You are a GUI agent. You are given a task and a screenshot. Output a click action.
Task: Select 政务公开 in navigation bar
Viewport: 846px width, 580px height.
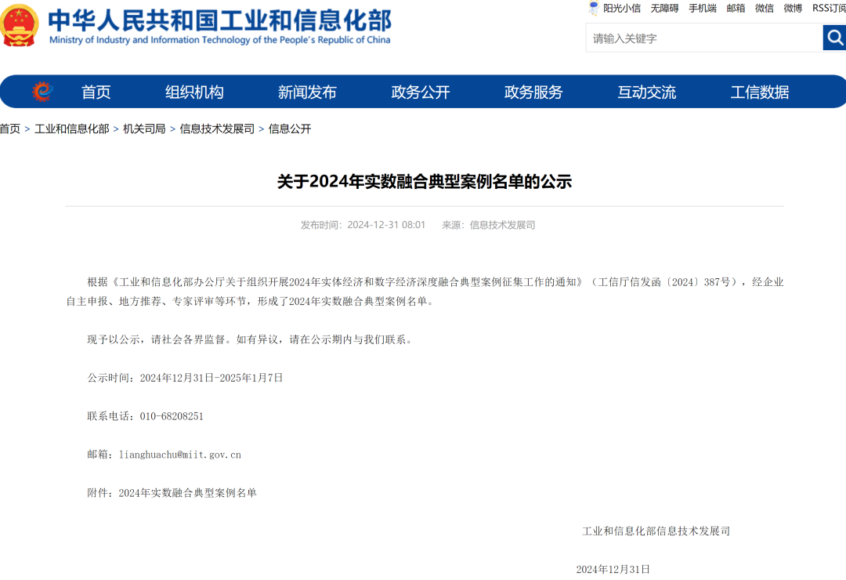(x=421, y=92)
